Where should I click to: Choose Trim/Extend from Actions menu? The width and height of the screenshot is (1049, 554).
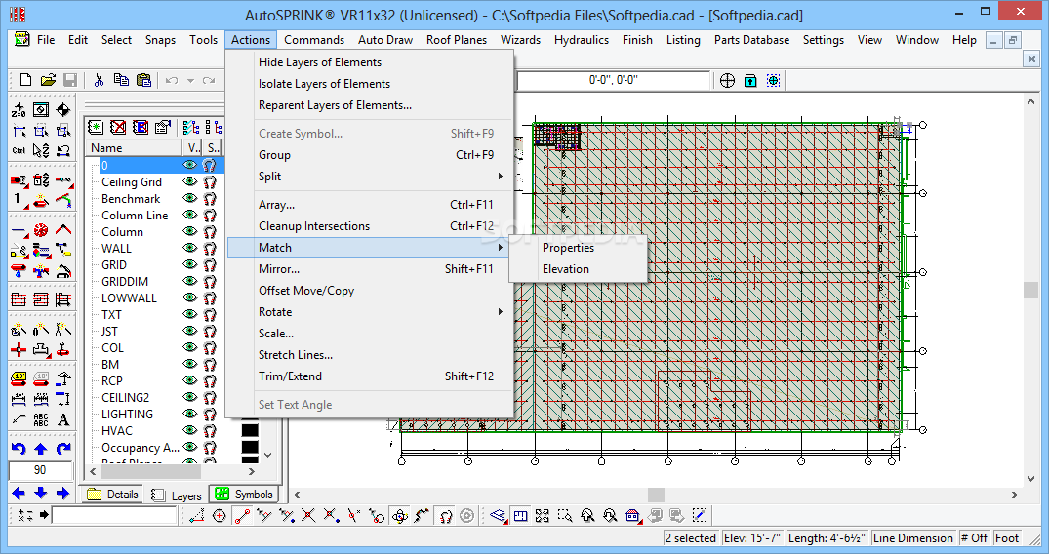[370, 376]
